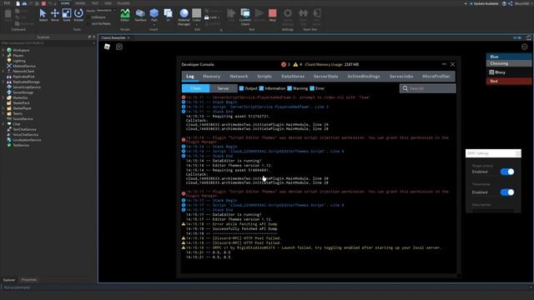Activate the Move tool

pyautogui.click(x=55, y=15)
